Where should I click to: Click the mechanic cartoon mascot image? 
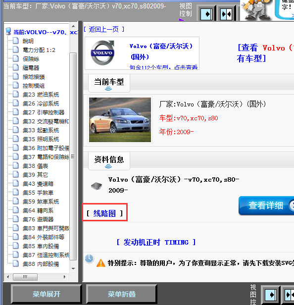tap(256, 10)
